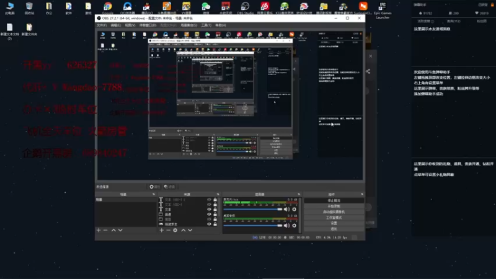This screenshot has height=279, width=496.
Task: Open the 停靠窗口(D) menu
Action: [148, 25]
